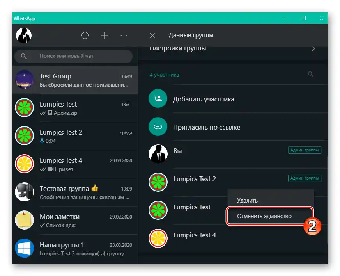Click the "Админ группы" badge next to "Вы"
Image resolution: width=340 pixels, height=276 pixels.
pos(305,150)
